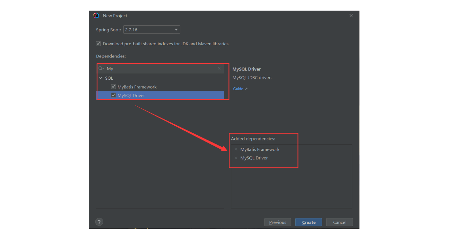The height and width of the screenshot is (240, 449).
Task: Uncheck MyBatis Framework checkbox
Action: (113, 87)
